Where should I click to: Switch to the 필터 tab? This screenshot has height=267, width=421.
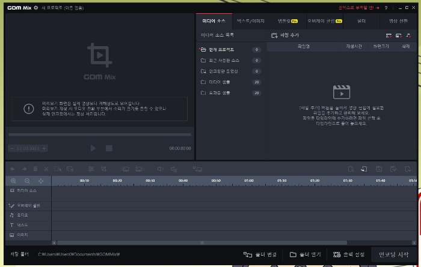point(361,21)
